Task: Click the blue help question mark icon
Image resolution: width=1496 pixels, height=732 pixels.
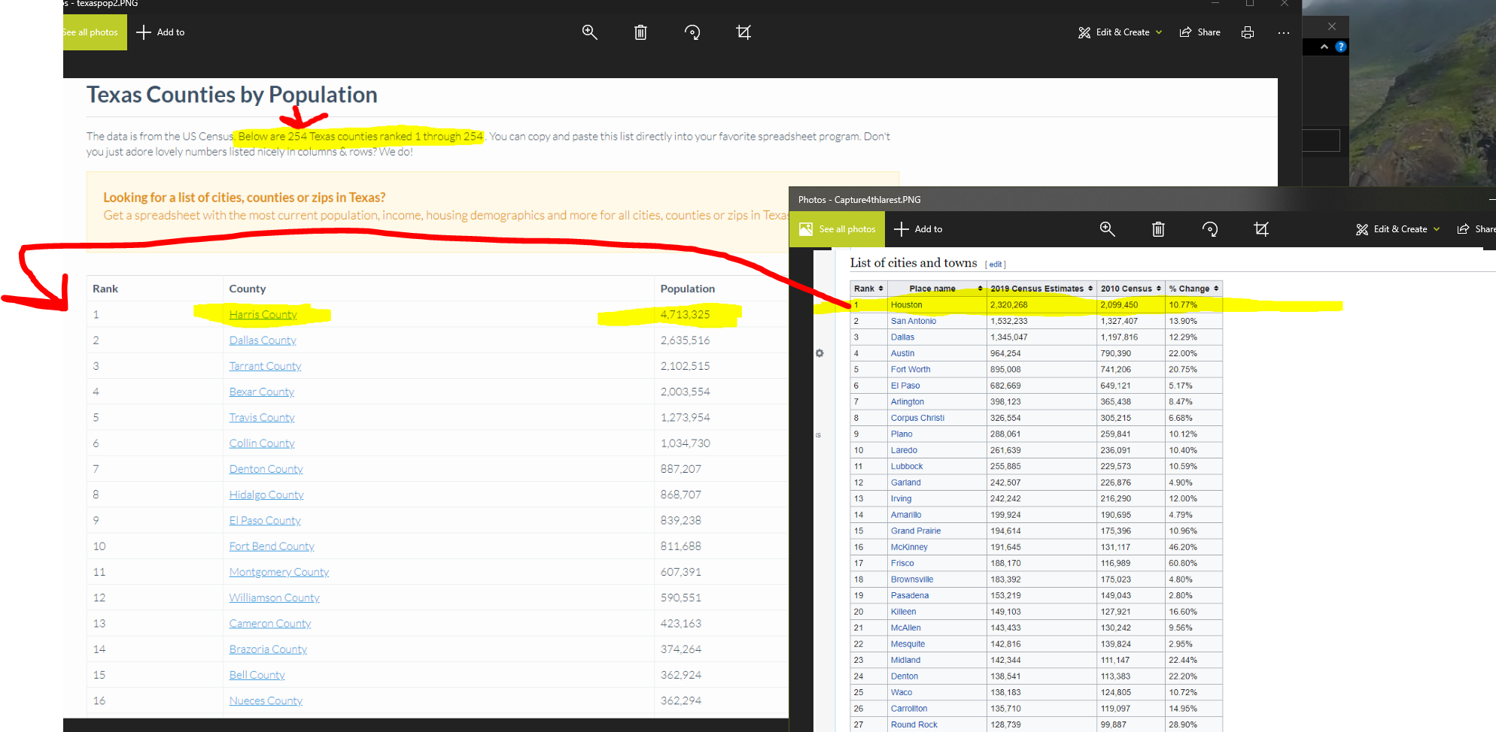Action: coord(1340,47)
